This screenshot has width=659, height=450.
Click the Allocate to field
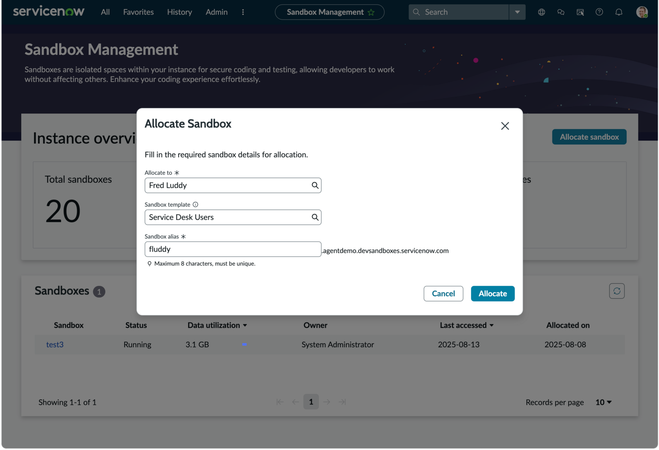pyautogui.click(x=233, y=185)
